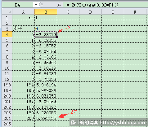Click the formula bar with =-2*PI()+A4*0.02*PI()
Image resolution: width=148 pixels, height=127 pixels.
[x=105, y=5]
